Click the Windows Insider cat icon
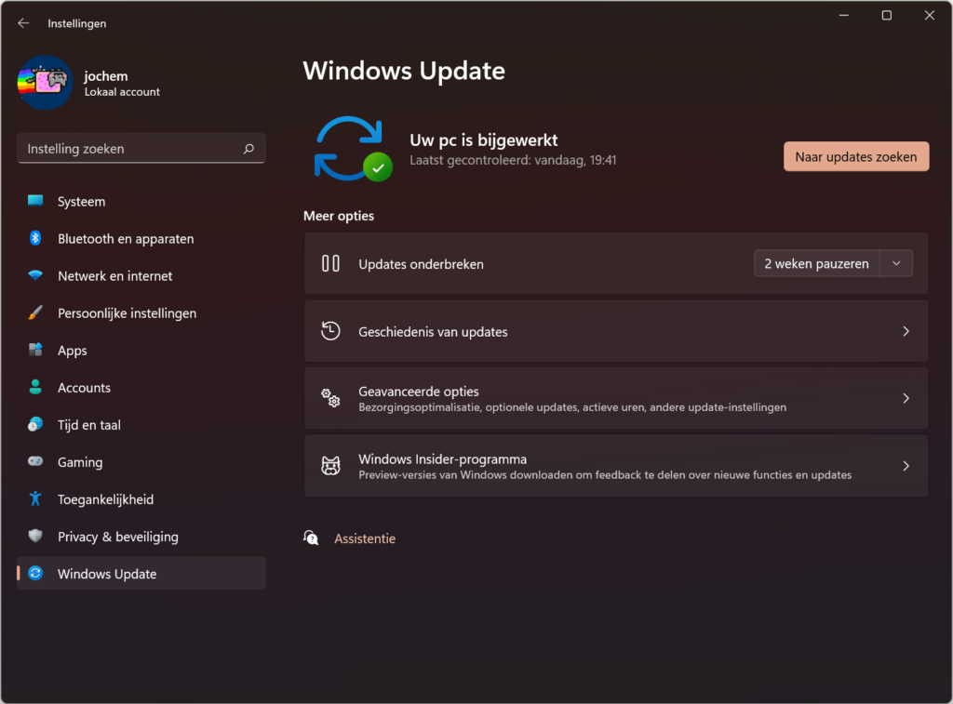This screenshot has width=953, height=704. (330, 466)
